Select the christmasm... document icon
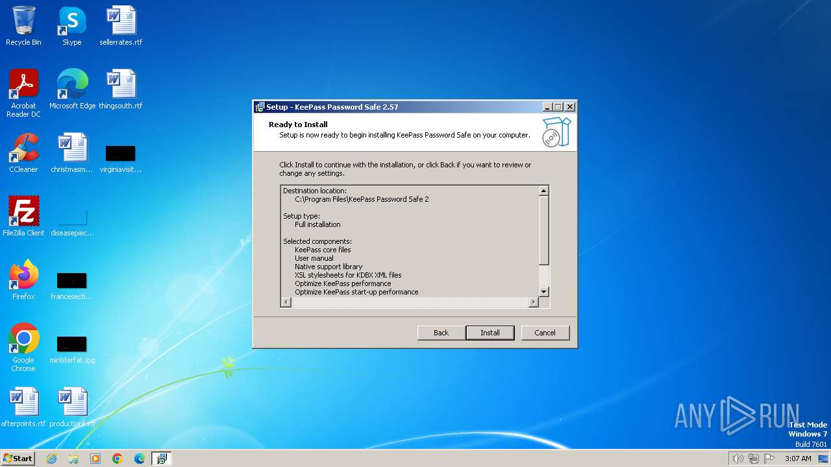This screenshot has width=831, height=467. pyautogui.click(x=72, y=153)
